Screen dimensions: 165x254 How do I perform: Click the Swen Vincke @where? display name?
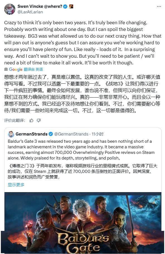(x=40, y=6)
